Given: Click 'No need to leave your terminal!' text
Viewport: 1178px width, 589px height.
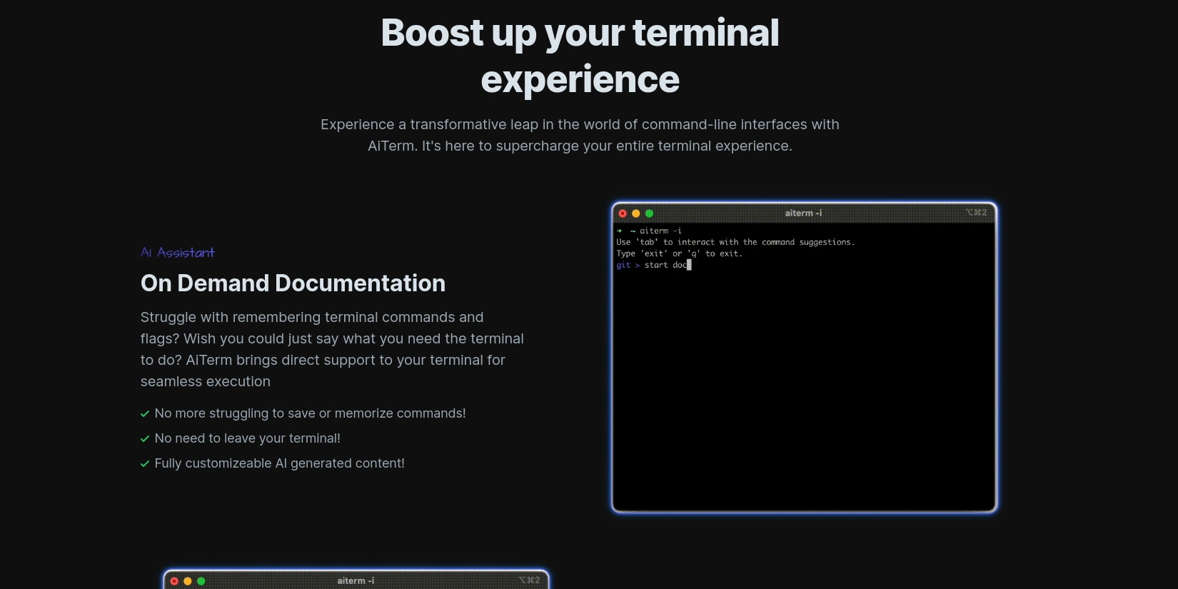Looking at the screenshot, I should tap(248, 438).
